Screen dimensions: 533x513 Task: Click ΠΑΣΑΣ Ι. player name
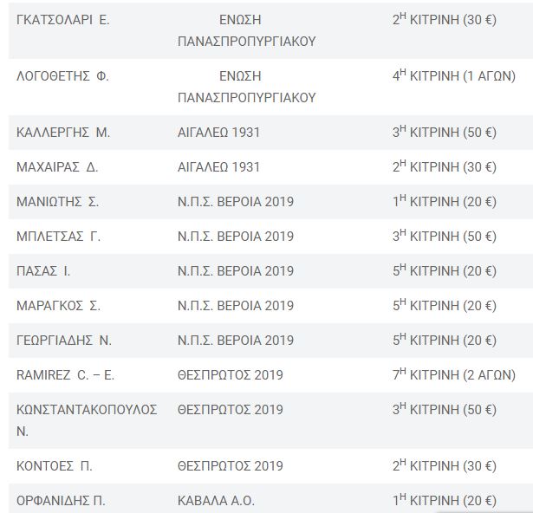pyautogui.click(x=43, y=271)
